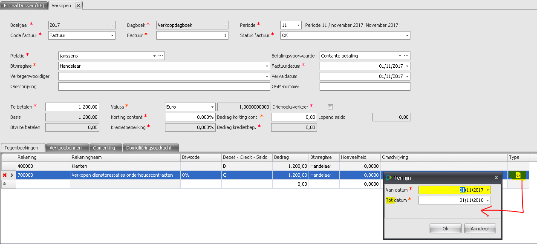Click Annuleer button in Termijn dialog
This screenshot has height=244, width=537.
point(479,229)
